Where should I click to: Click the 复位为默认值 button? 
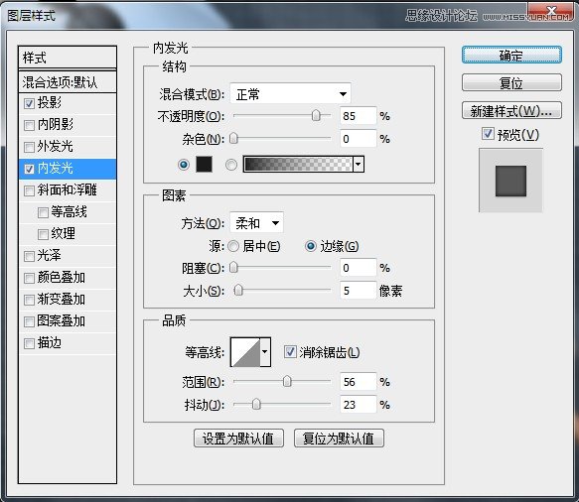(339, 439)
